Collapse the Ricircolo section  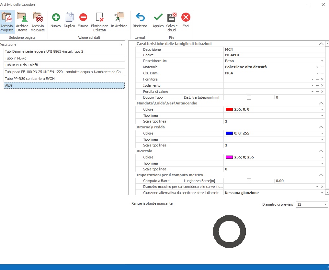pyautogui.click(x=321, y=151)
